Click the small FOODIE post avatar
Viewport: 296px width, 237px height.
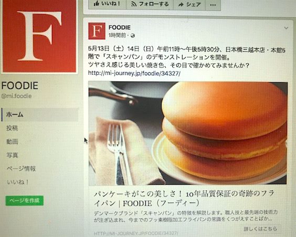click(x=97, y=31)
